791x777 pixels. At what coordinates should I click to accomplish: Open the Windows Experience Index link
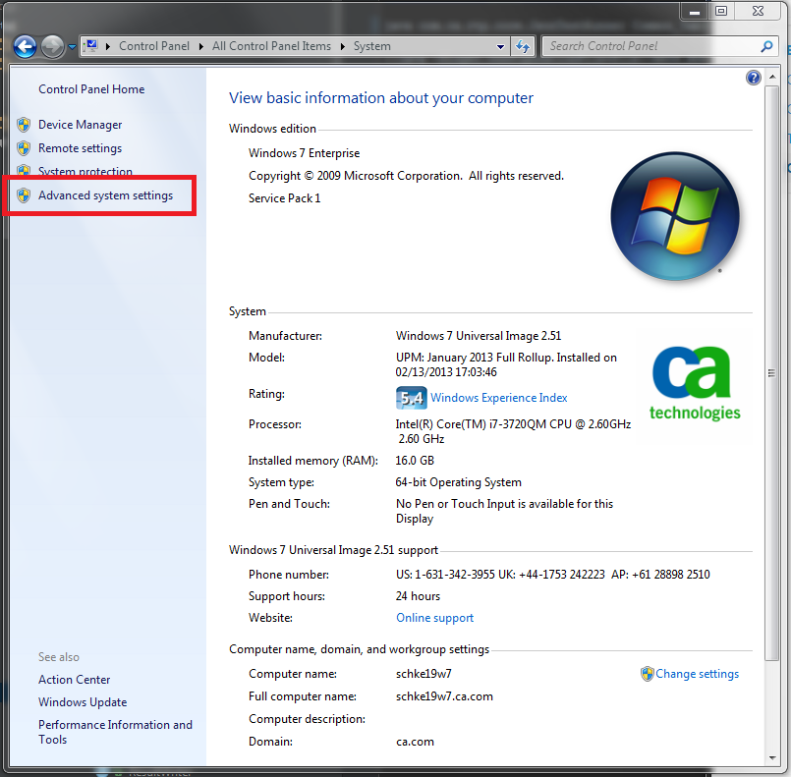coord(498,398)
